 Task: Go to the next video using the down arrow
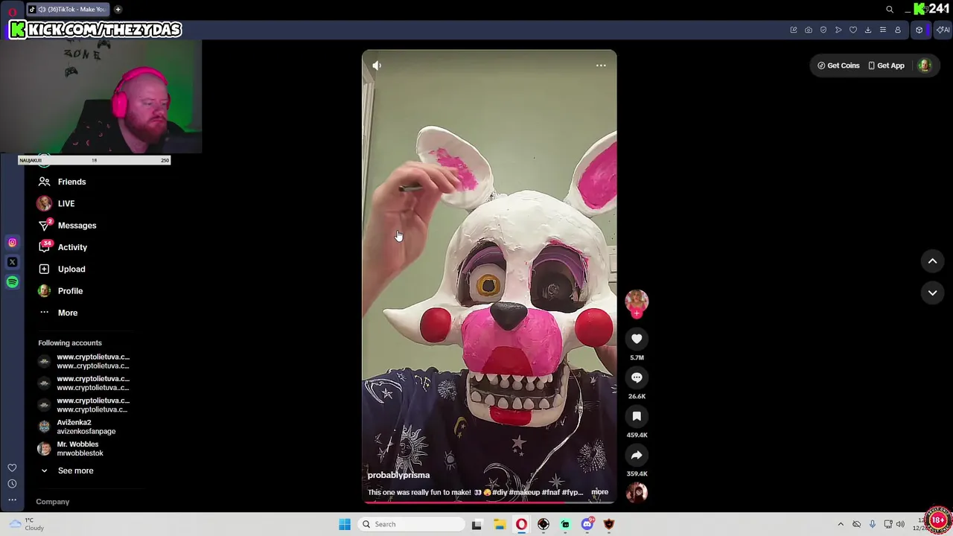click(932, 293)
